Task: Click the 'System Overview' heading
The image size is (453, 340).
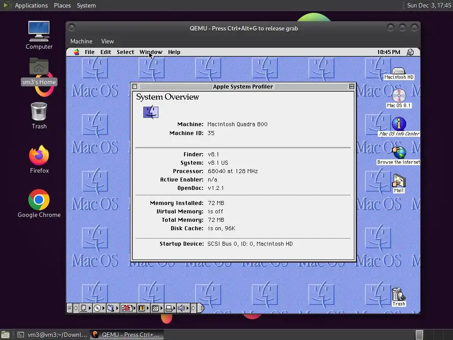Action: point(168,97)
